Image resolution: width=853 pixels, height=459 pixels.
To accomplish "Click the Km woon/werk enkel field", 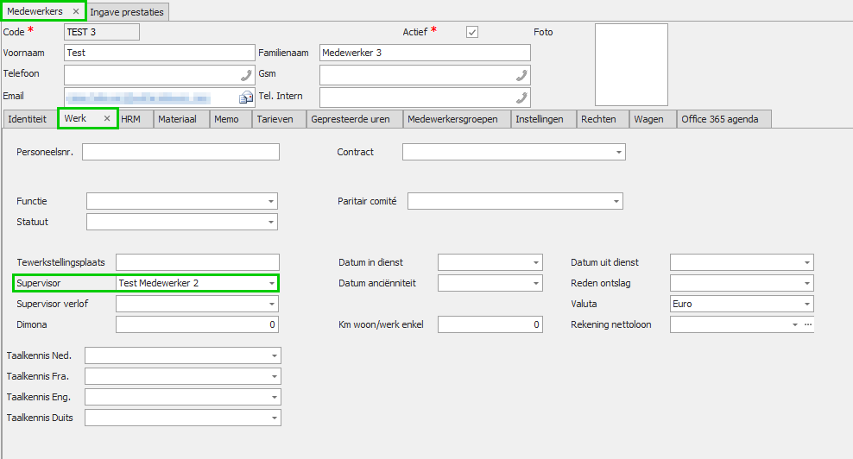I will [x=490, y=324].
